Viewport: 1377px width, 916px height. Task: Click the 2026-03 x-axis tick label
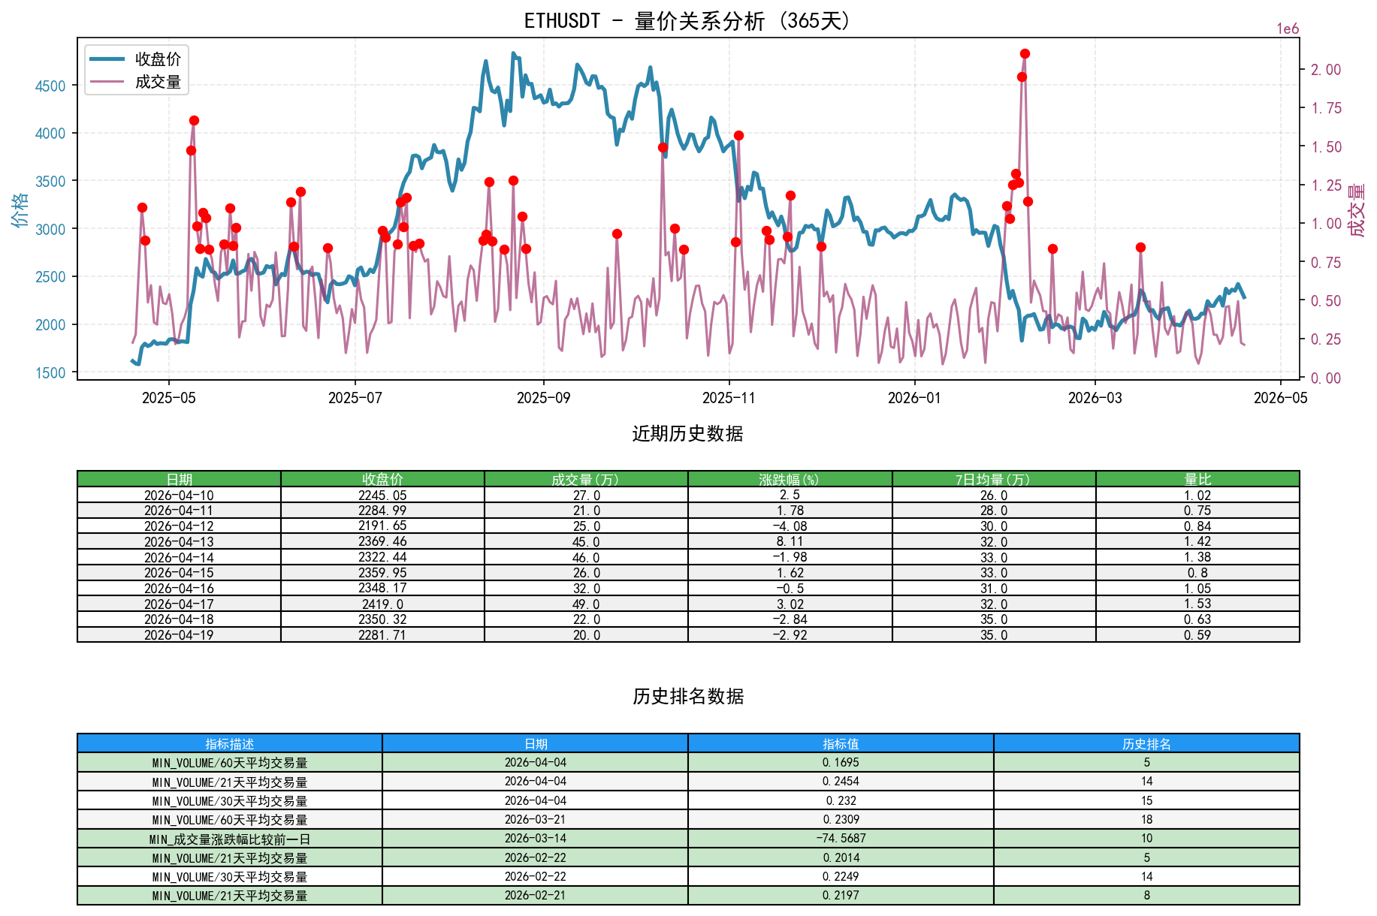pyautogui.click(x=1095, y=398)
